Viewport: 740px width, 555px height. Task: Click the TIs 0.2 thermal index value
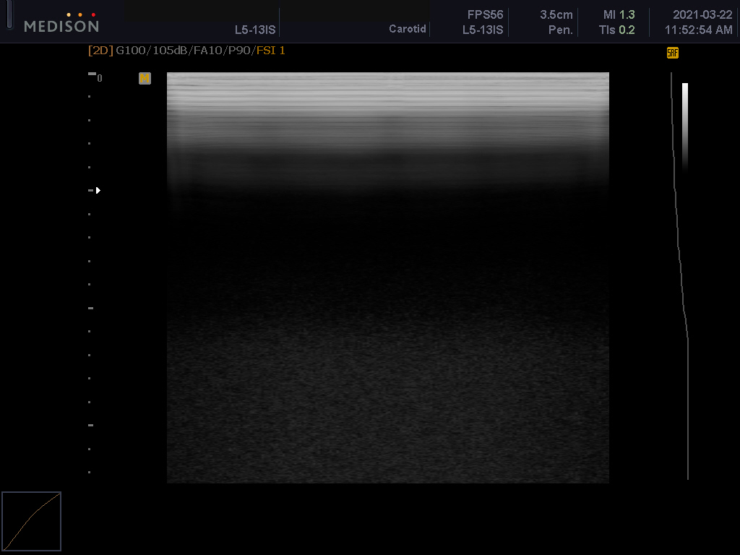coord(616,30)
